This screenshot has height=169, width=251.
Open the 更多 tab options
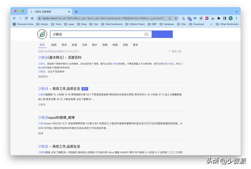135,45
